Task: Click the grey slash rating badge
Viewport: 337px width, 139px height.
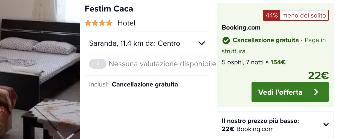Action: tap(97, 64)
